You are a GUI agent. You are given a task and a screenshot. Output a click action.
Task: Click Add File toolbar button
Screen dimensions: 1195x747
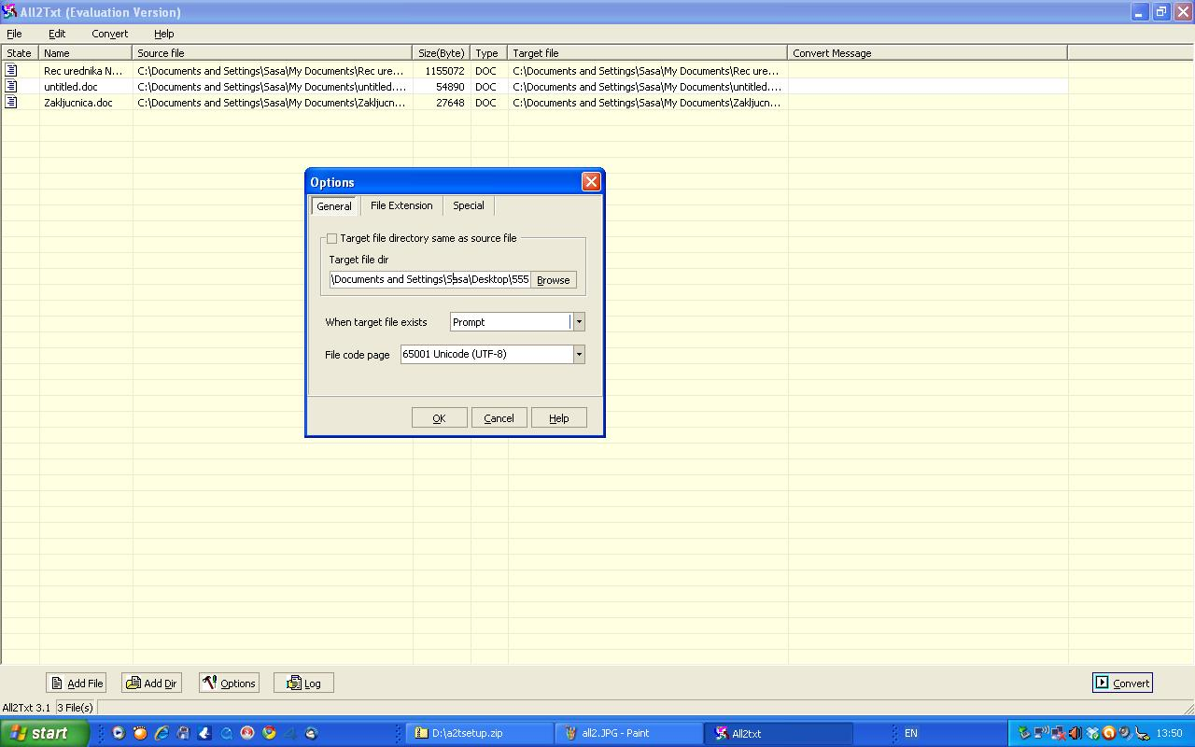[77, 684]
